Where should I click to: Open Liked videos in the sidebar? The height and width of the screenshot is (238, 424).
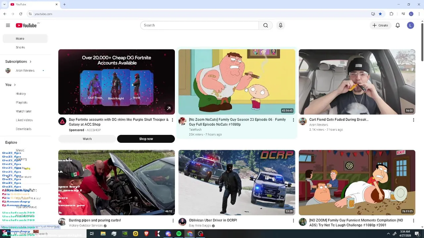[25, 120]
